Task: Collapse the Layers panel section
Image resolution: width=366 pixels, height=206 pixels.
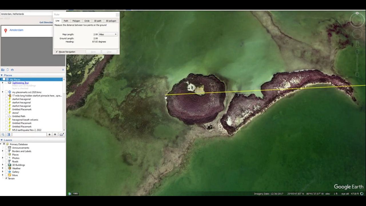Action: point(2,140)
